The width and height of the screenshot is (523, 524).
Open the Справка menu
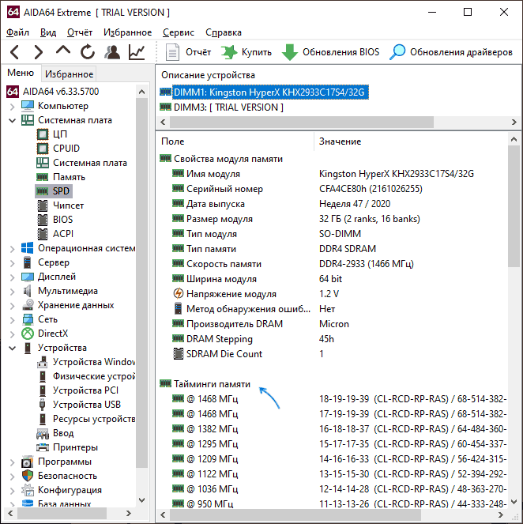point(224,32)
